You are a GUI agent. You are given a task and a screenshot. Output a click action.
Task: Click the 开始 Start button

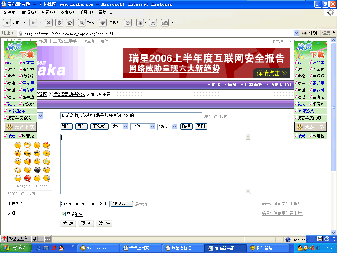coord(15,248)
